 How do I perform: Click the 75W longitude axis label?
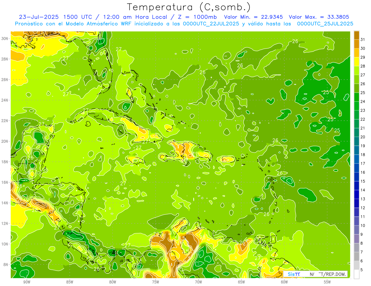[156, 282]
